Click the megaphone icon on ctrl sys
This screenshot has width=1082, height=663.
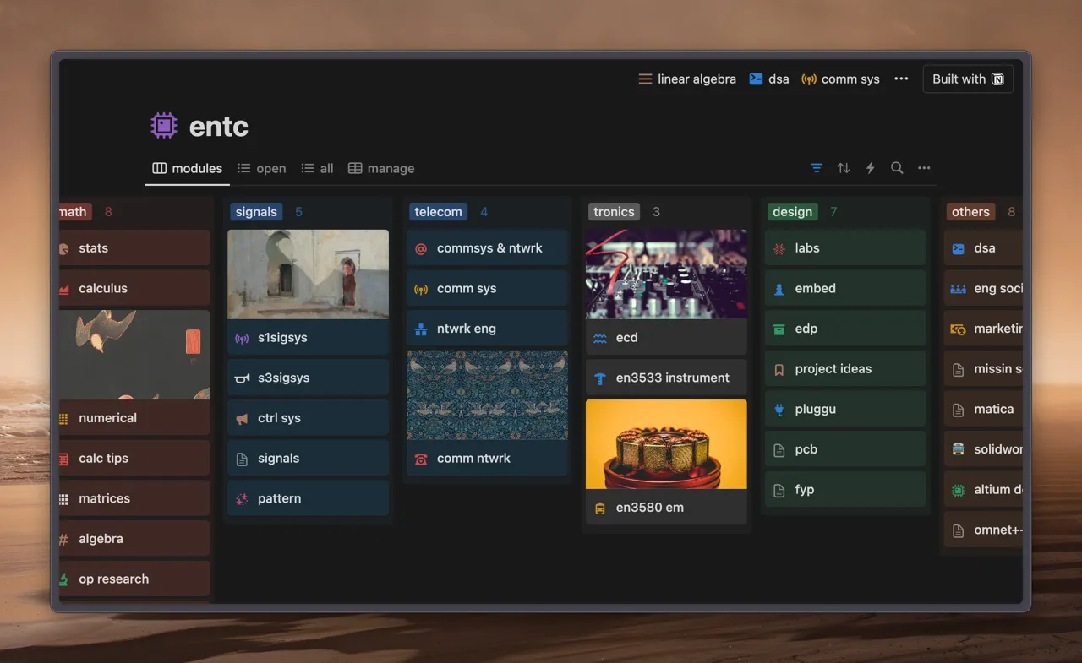click(242, 418)
